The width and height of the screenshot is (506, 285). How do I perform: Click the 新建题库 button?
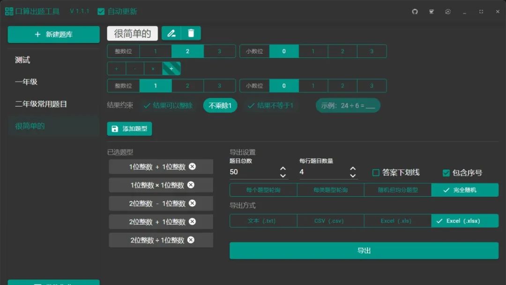click(53, 35)
